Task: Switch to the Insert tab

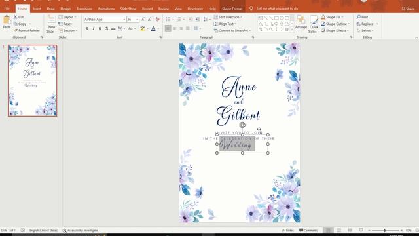Action: 37,9
